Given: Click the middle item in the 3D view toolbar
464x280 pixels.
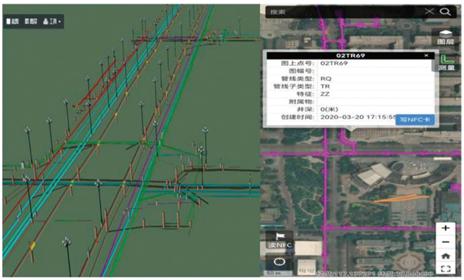Looking at the screenshot, I should (x=31, y=21).
